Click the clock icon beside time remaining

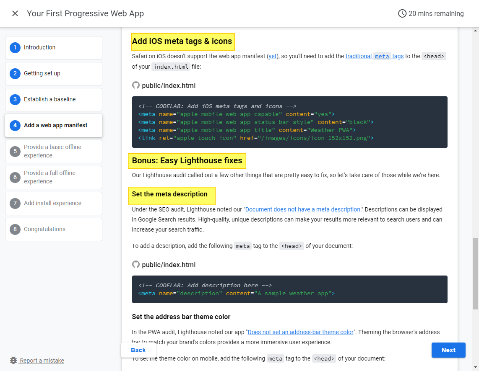point(402,13)
